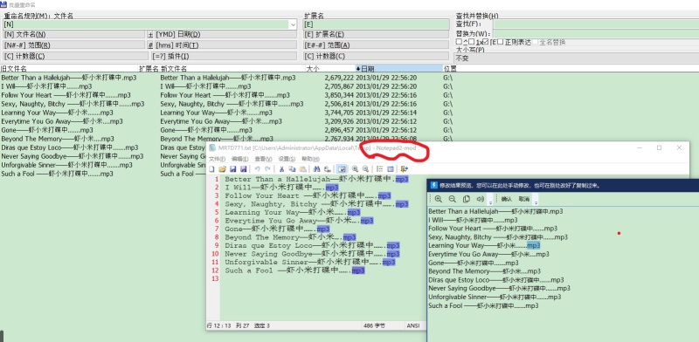Enable the 正则表达 regex checkbox
The width and height of the screenshot is (699, 342).
pyautogui.click(x=500, y=42)
